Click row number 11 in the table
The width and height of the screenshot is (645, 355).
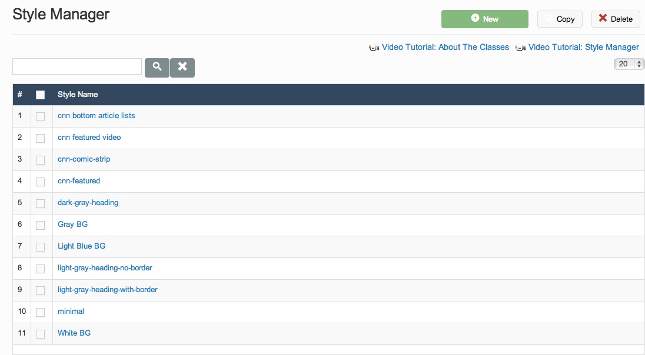pos(22,333)
